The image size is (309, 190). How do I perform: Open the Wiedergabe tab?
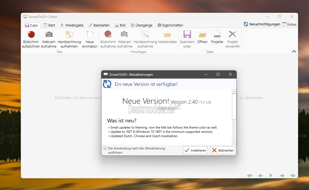72,25
